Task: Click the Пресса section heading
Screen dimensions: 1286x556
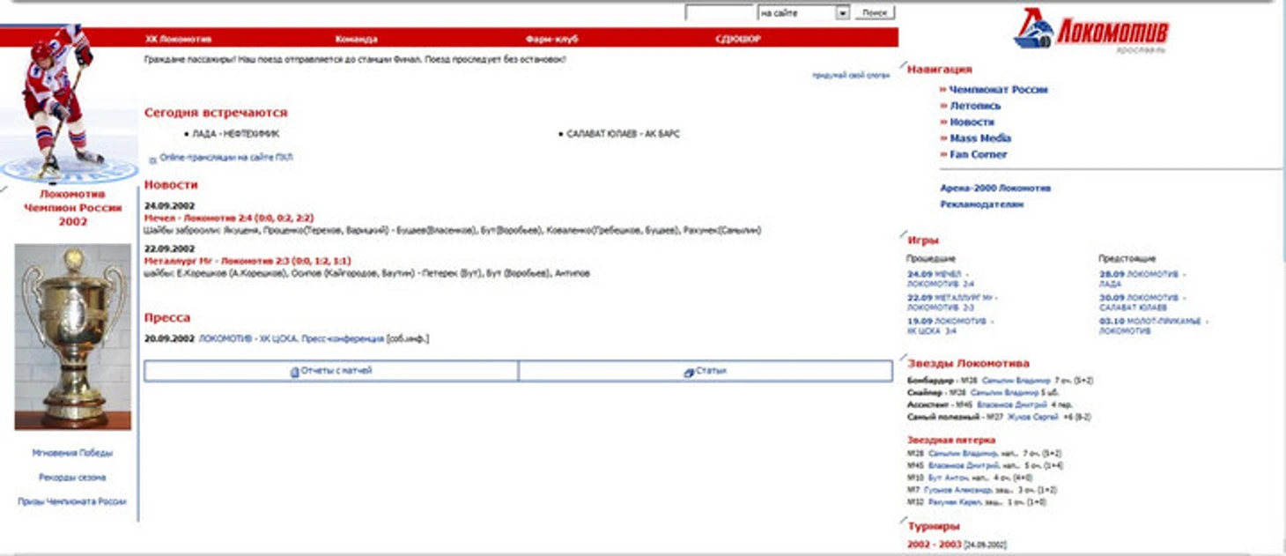Action: tap(167, 317)
